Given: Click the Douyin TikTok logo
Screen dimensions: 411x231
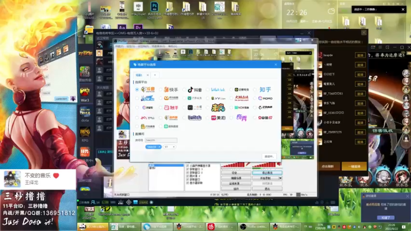Looking at the screenshot, I should (x=195, y=89).
